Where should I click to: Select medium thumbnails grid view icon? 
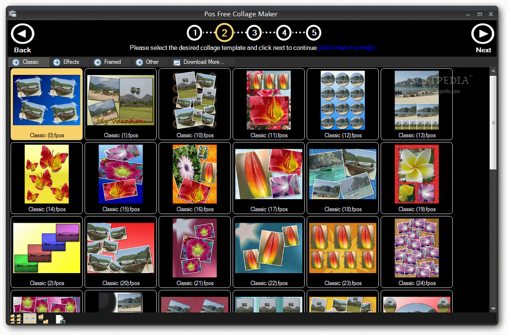(29, 319)
